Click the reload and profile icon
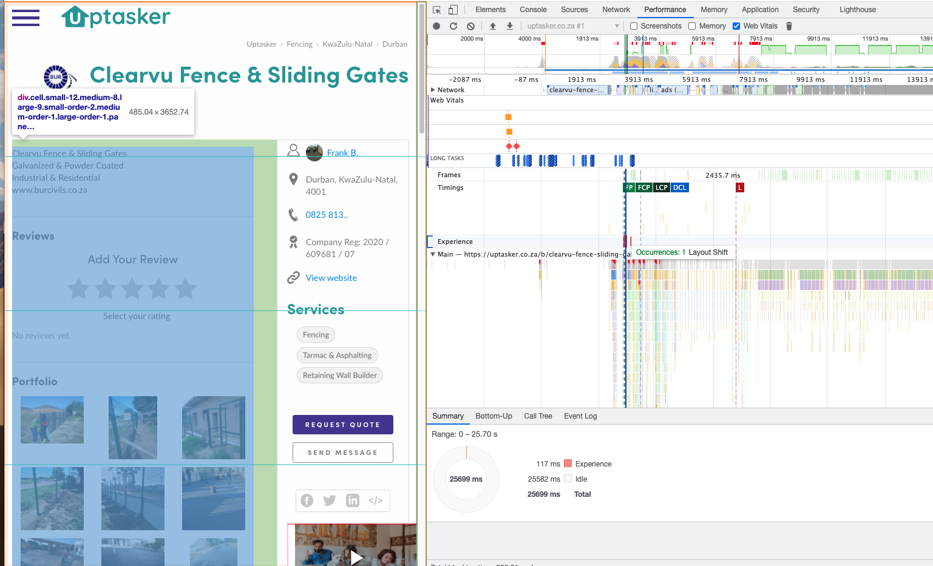The image size is (933, 566). (453, 26)
